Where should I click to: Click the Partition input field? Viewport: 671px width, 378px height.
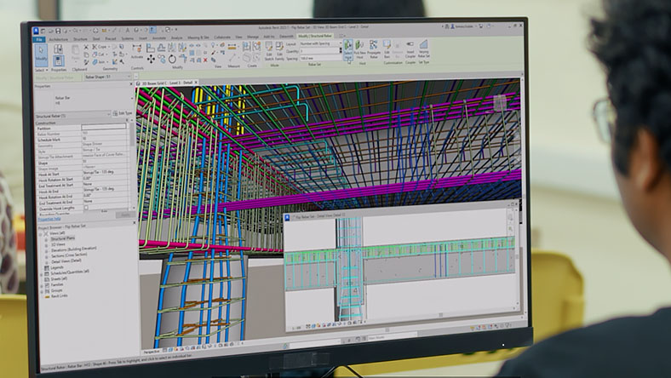coord(104,127)
